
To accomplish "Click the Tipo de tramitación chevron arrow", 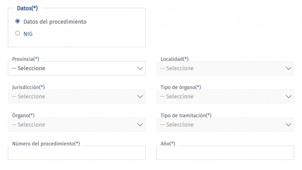I will click(x=288, y=125).
